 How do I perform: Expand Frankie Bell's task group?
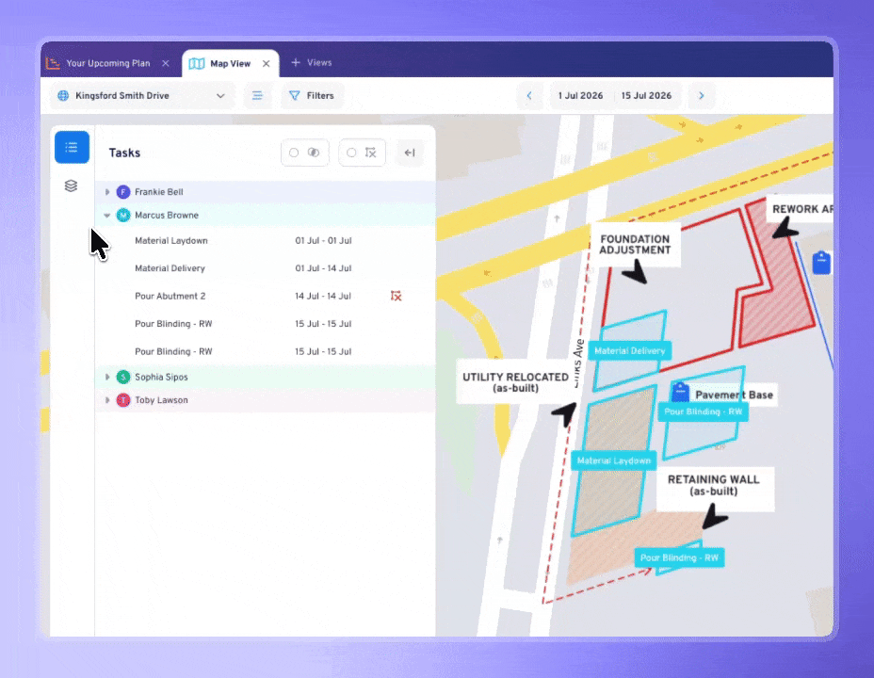107,192
